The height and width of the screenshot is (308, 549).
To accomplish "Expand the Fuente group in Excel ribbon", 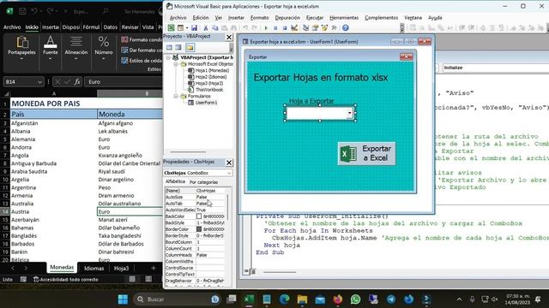I will [51, 59].
